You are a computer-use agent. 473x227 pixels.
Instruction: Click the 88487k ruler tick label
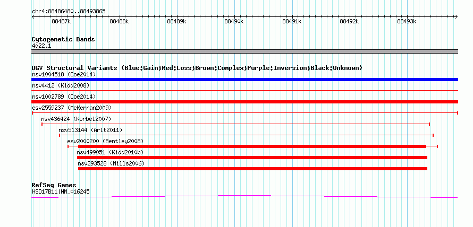61,22
